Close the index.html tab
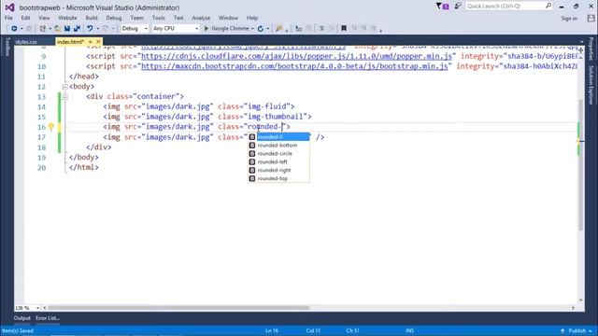This screenshot has height=336, width=598. pyautogui.click(x=98, y=41)
